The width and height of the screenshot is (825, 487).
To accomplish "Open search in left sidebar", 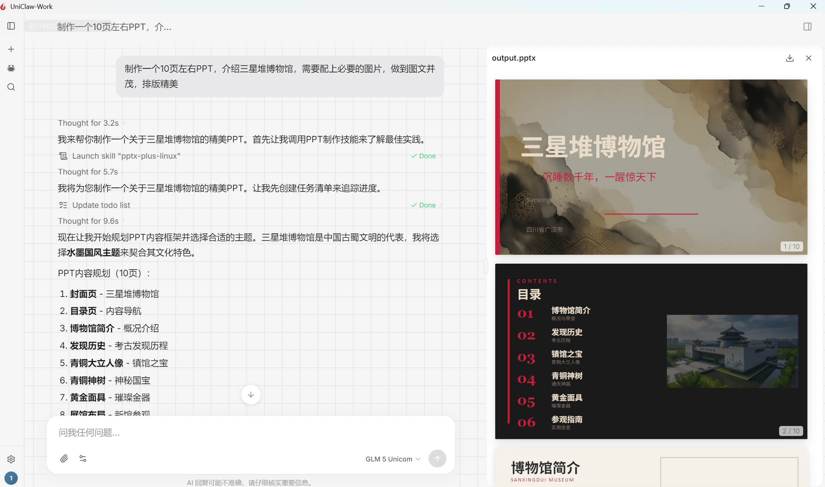I will point(11,87).
